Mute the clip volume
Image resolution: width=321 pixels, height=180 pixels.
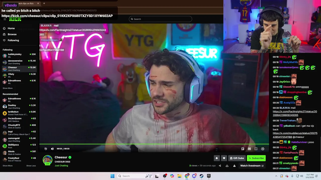[x=52, y=149]
